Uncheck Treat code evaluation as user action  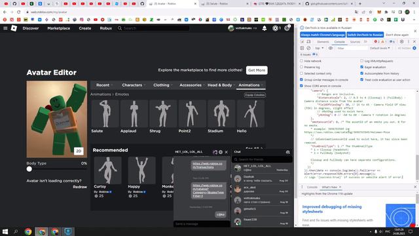(362, 80)
